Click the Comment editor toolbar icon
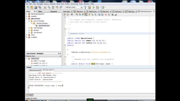The image size is (180, 101). click(x=112, y=15)
